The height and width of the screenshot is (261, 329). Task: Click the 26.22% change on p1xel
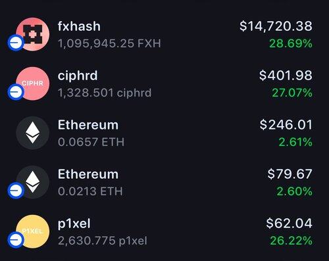(291, 241)
